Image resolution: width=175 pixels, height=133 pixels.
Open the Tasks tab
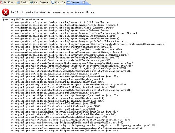click(23, 2)
